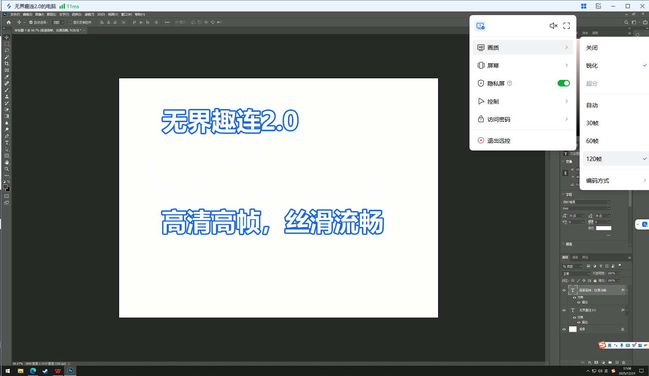Image resolution: width=649 pixels, height=376 pixels.
Task: Open the 图层 auto-select dropdown
Action: pyautogui.click(x=58, y=22)
